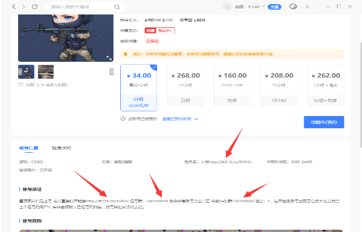Switch to the account information tab
Screen dimensions: 362x232
29,148
